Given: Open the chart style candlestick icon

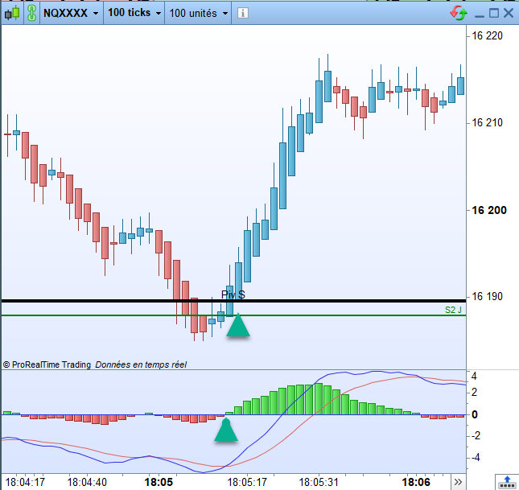Looking at the screenshot, I should (x=12, y=13).
